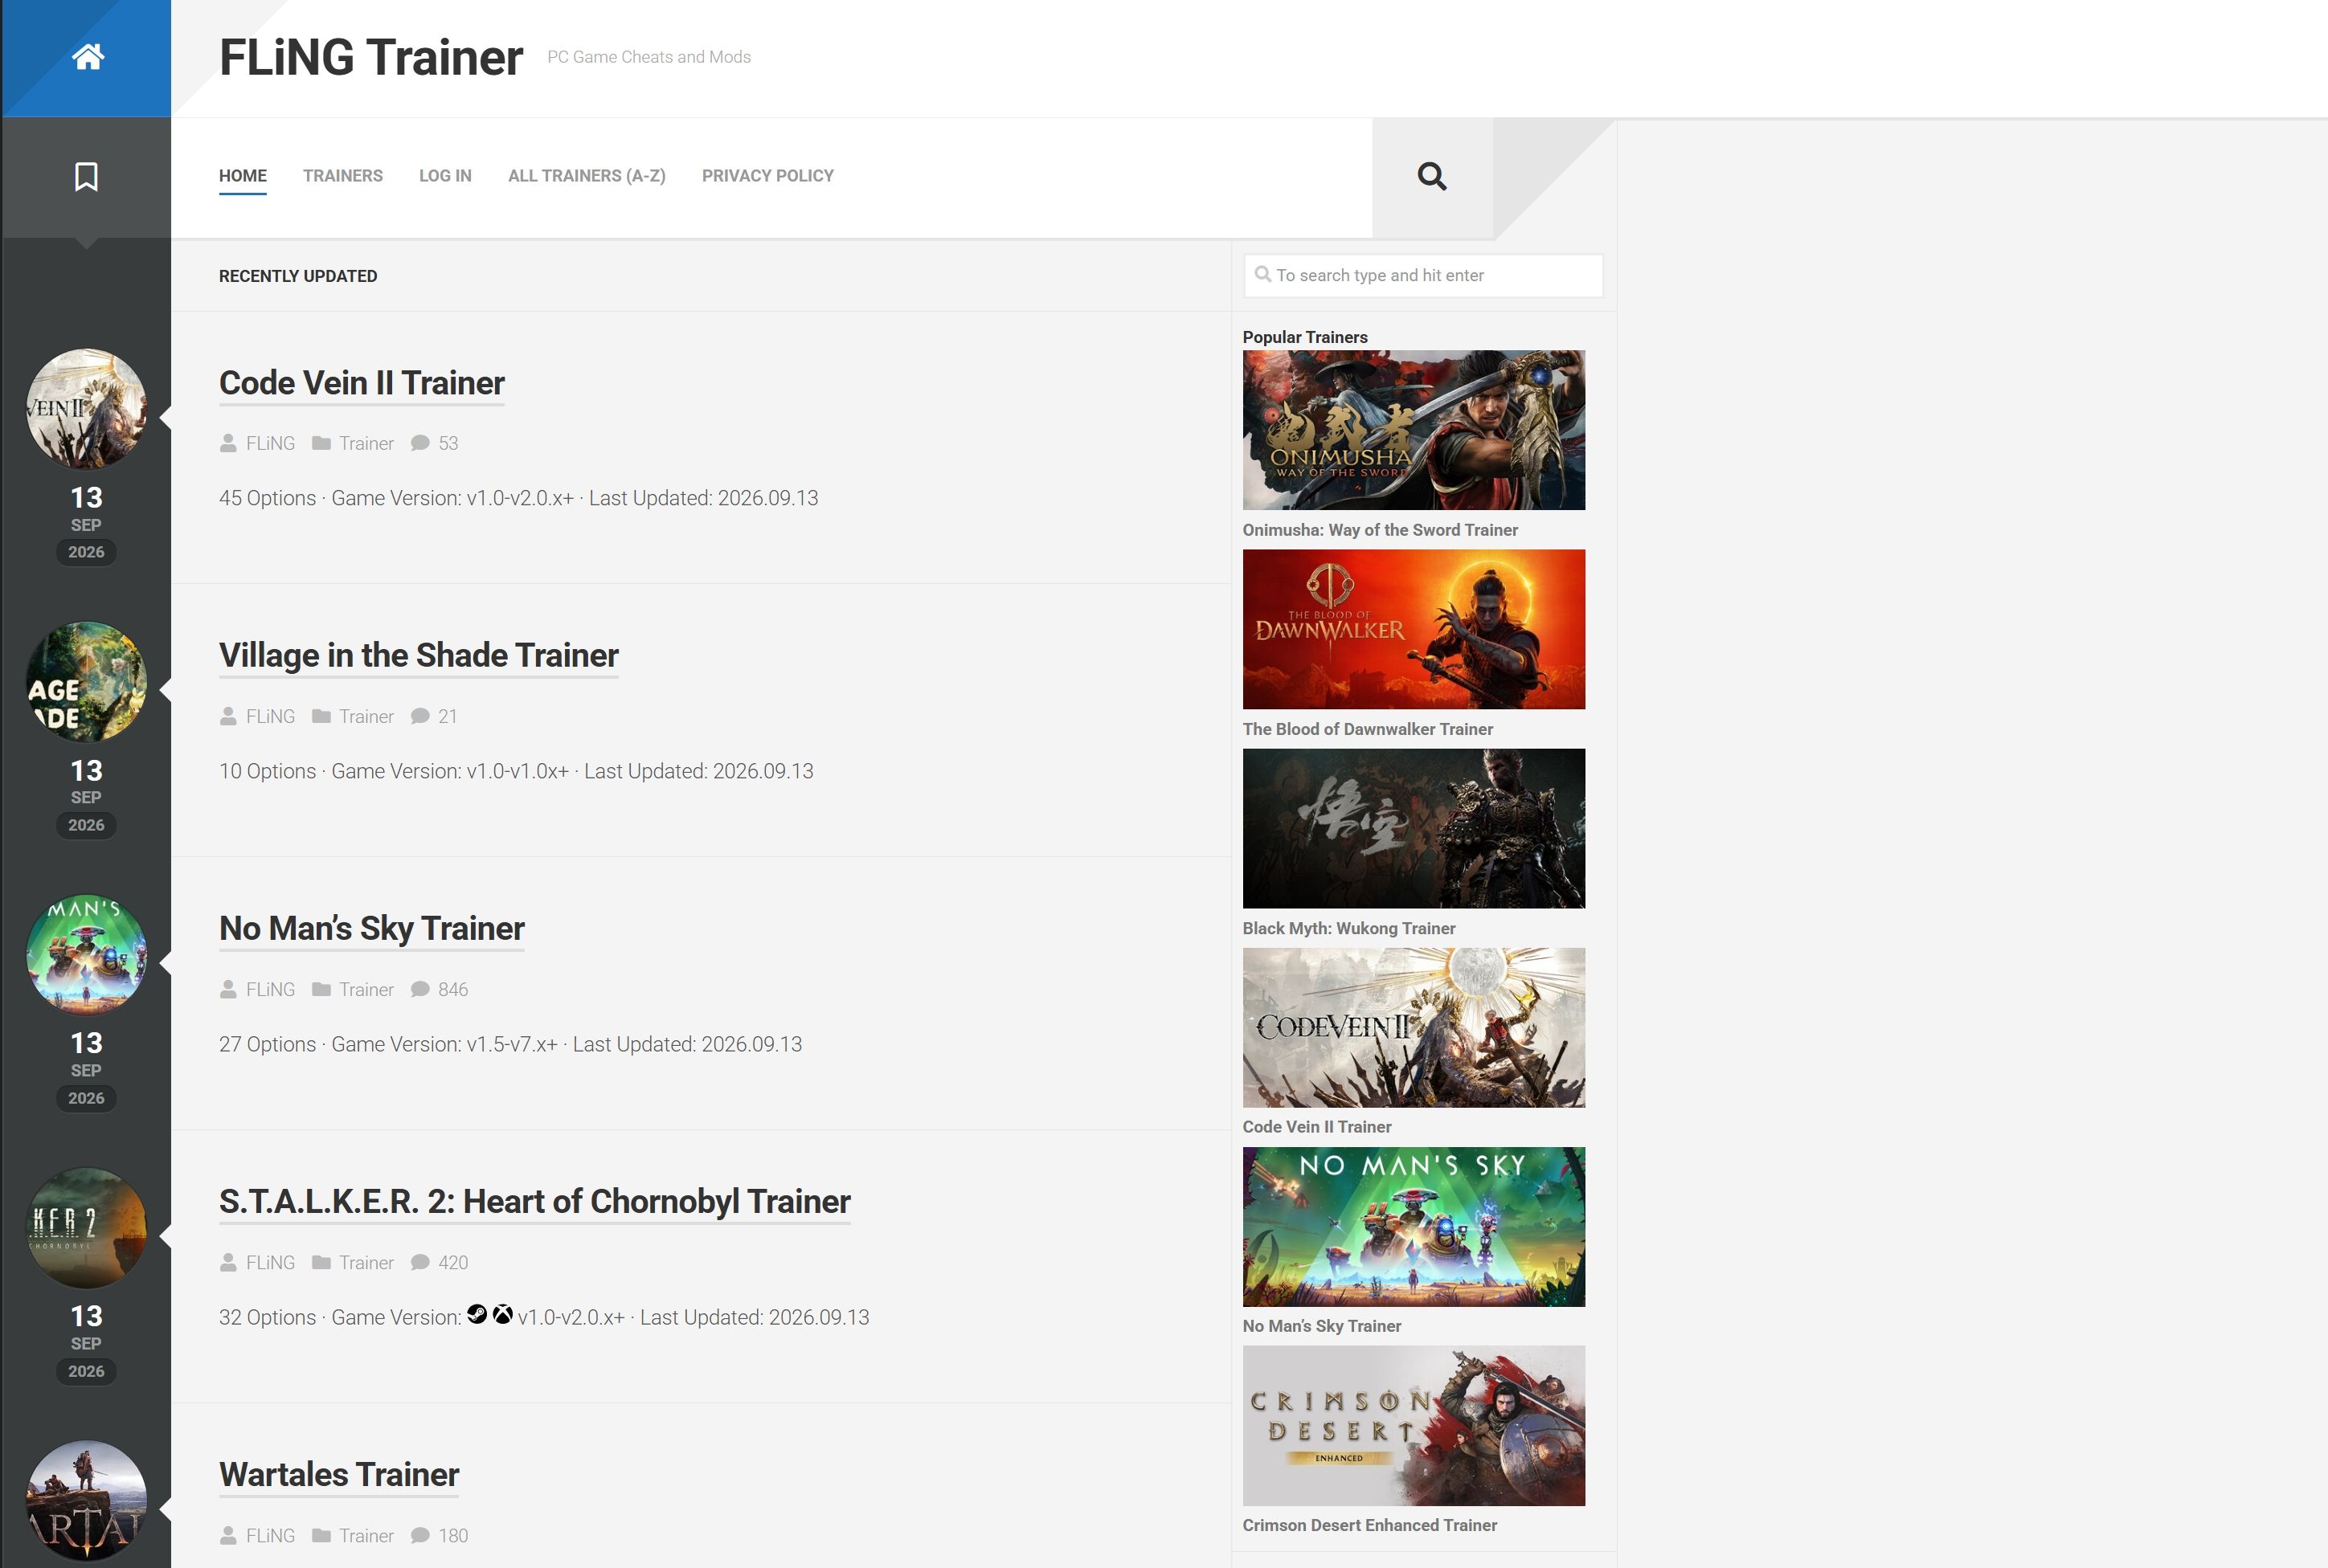This screenshot has height=1568, width=2328.
Task: Click the home icon in blue corner
Action: [x=88, y=57]
